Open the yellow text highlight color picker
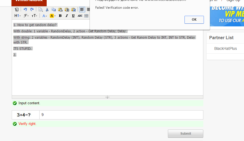This screenshot has height=141, width=244. (53, 16)
